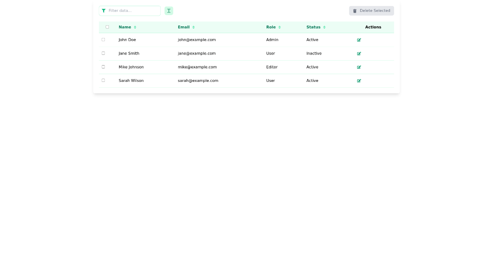Image resolution: width=493 pixels, height=258 pixels.
Task: Toggle the select-all checkbox in the header
Action: tap(107, 27)
